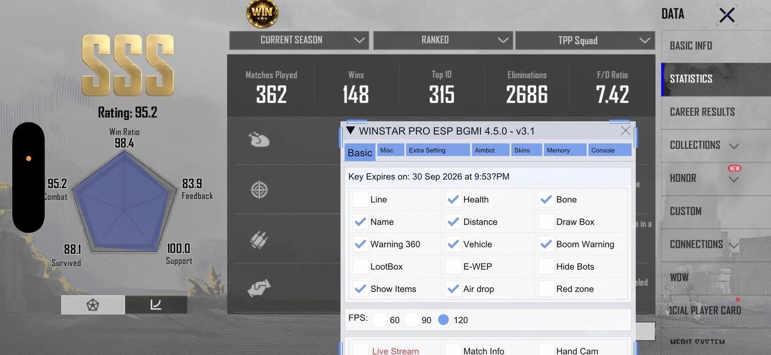Disable the Name checkbox

(360, 222)
